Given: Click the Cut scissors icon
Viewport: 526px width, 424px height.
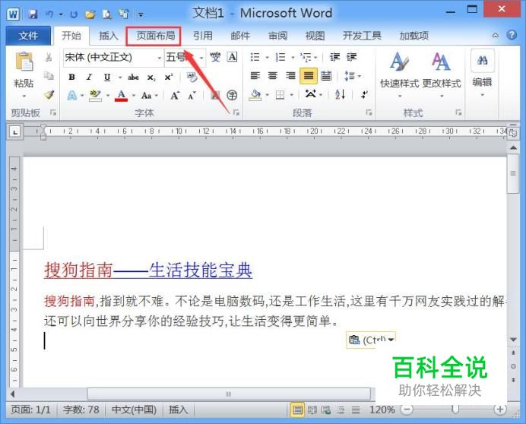Looking at the screenshot, I should [x=49, y=57].
